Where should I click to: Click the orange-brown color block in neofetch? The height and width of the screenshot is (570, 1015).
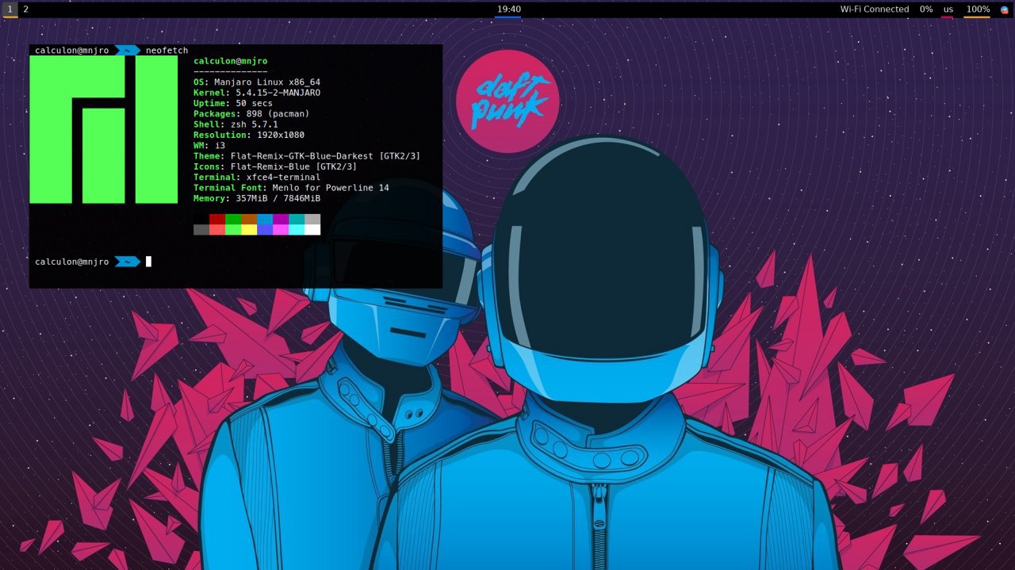click(x=249, y=219)
